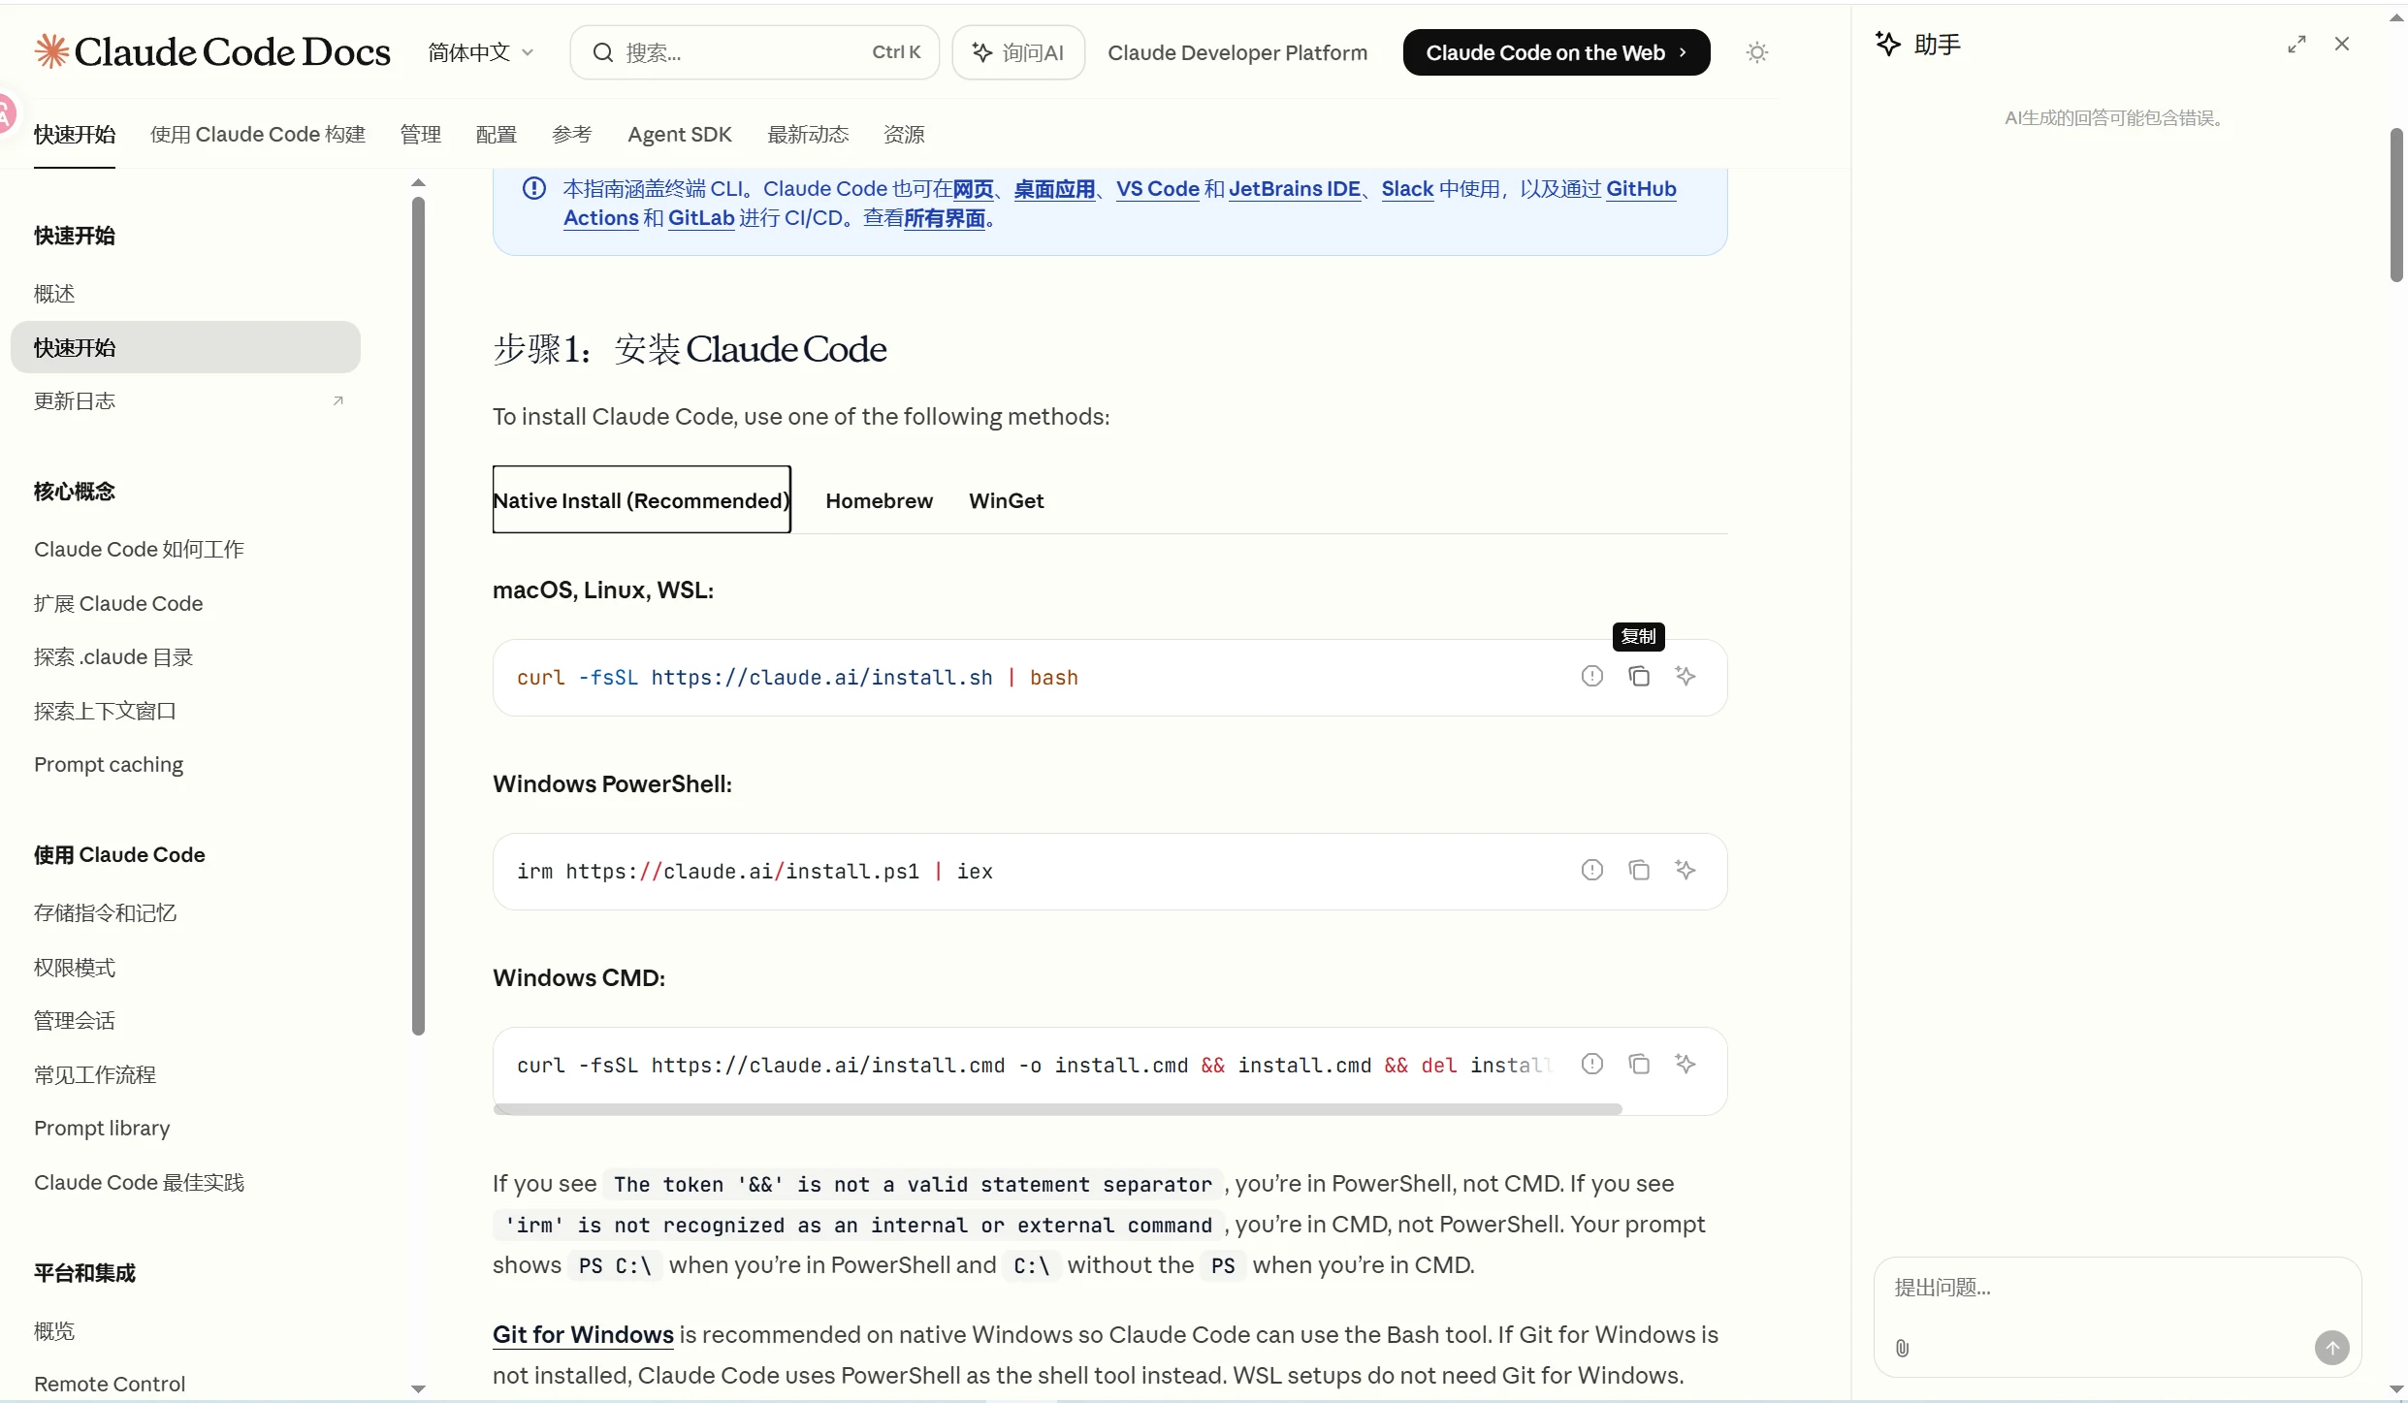Click Claude Code on the Web button
Viewport: 2408px width, 1403px height.
click(1557, 52)
